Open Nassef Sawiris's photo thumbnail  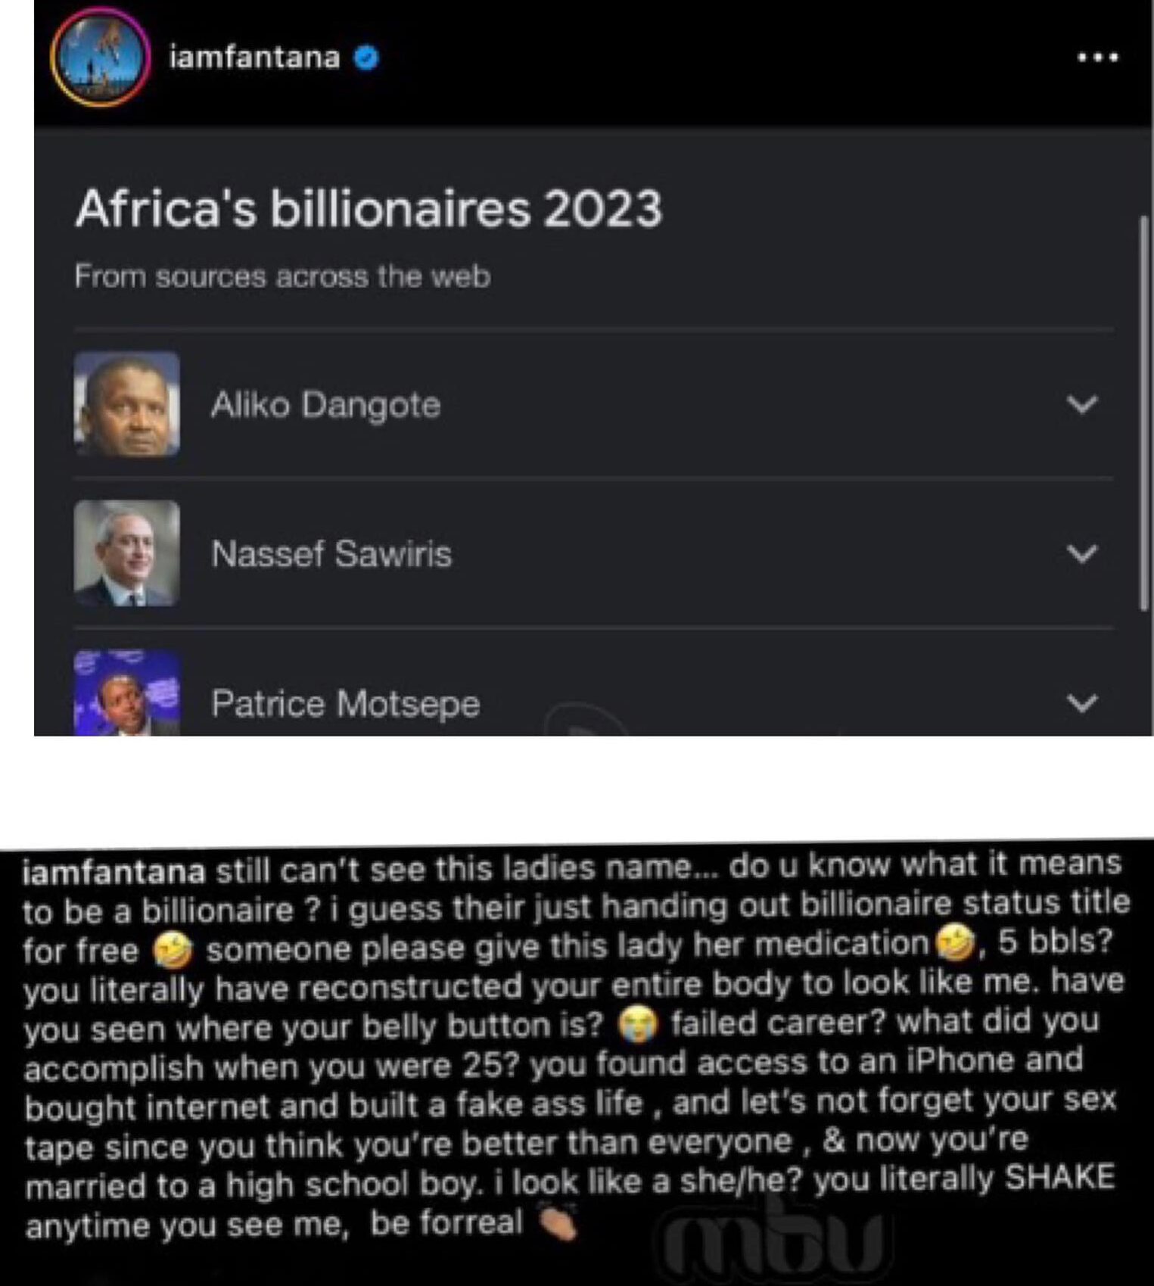(127, 553)
